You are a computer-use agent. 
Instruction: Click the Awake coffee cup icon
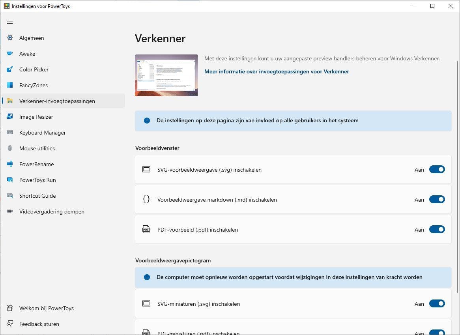(x=10, y=54)
